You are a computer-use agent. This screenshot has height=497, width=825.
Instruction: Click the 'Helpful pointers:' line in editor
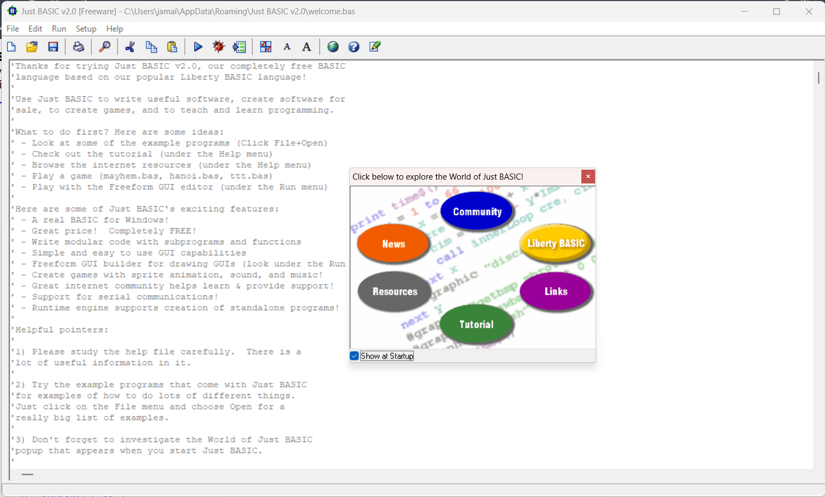tap(59, 330)
